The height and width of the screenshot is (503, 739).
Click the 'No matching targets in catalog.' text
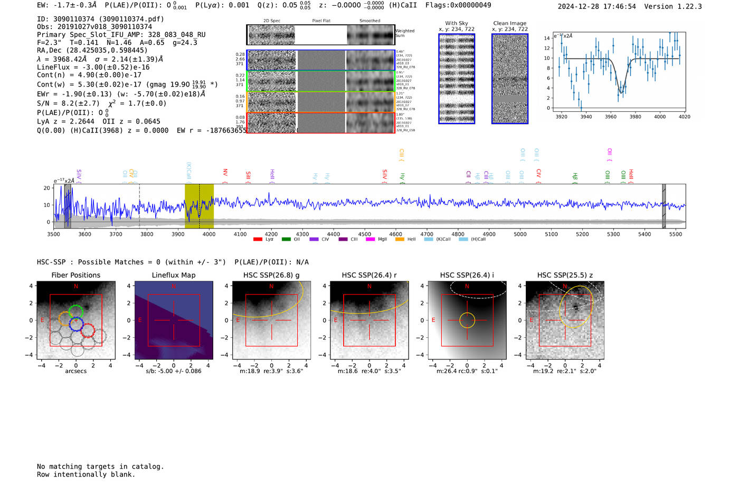click(100, 467)
